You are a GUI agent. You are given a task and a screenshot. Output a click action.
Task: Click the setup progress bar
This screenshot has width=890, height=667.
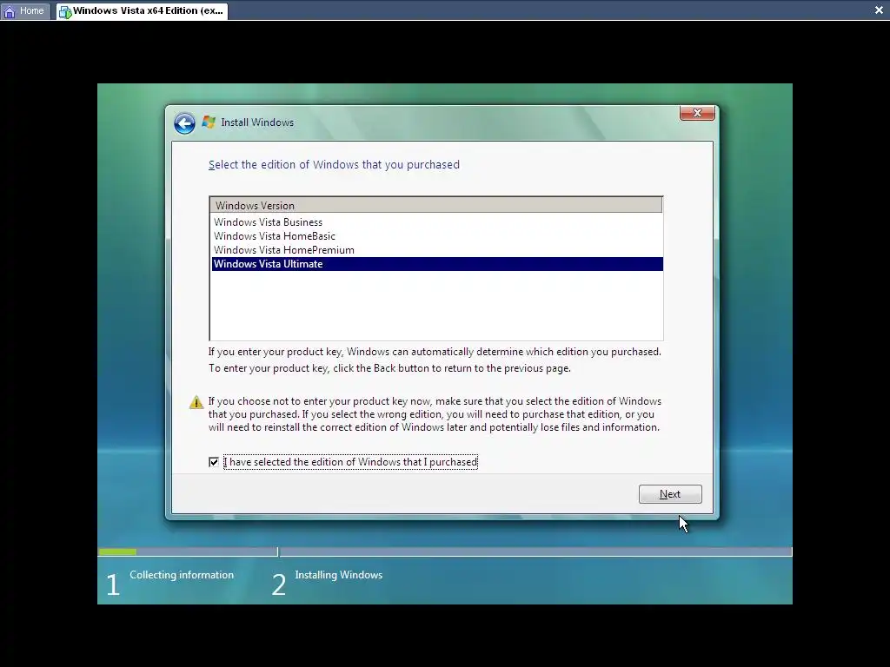pos(445,551)
